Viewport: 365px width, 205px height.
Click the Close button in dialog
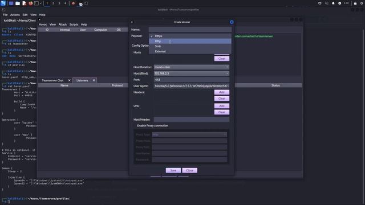click(x=190, y=170)
